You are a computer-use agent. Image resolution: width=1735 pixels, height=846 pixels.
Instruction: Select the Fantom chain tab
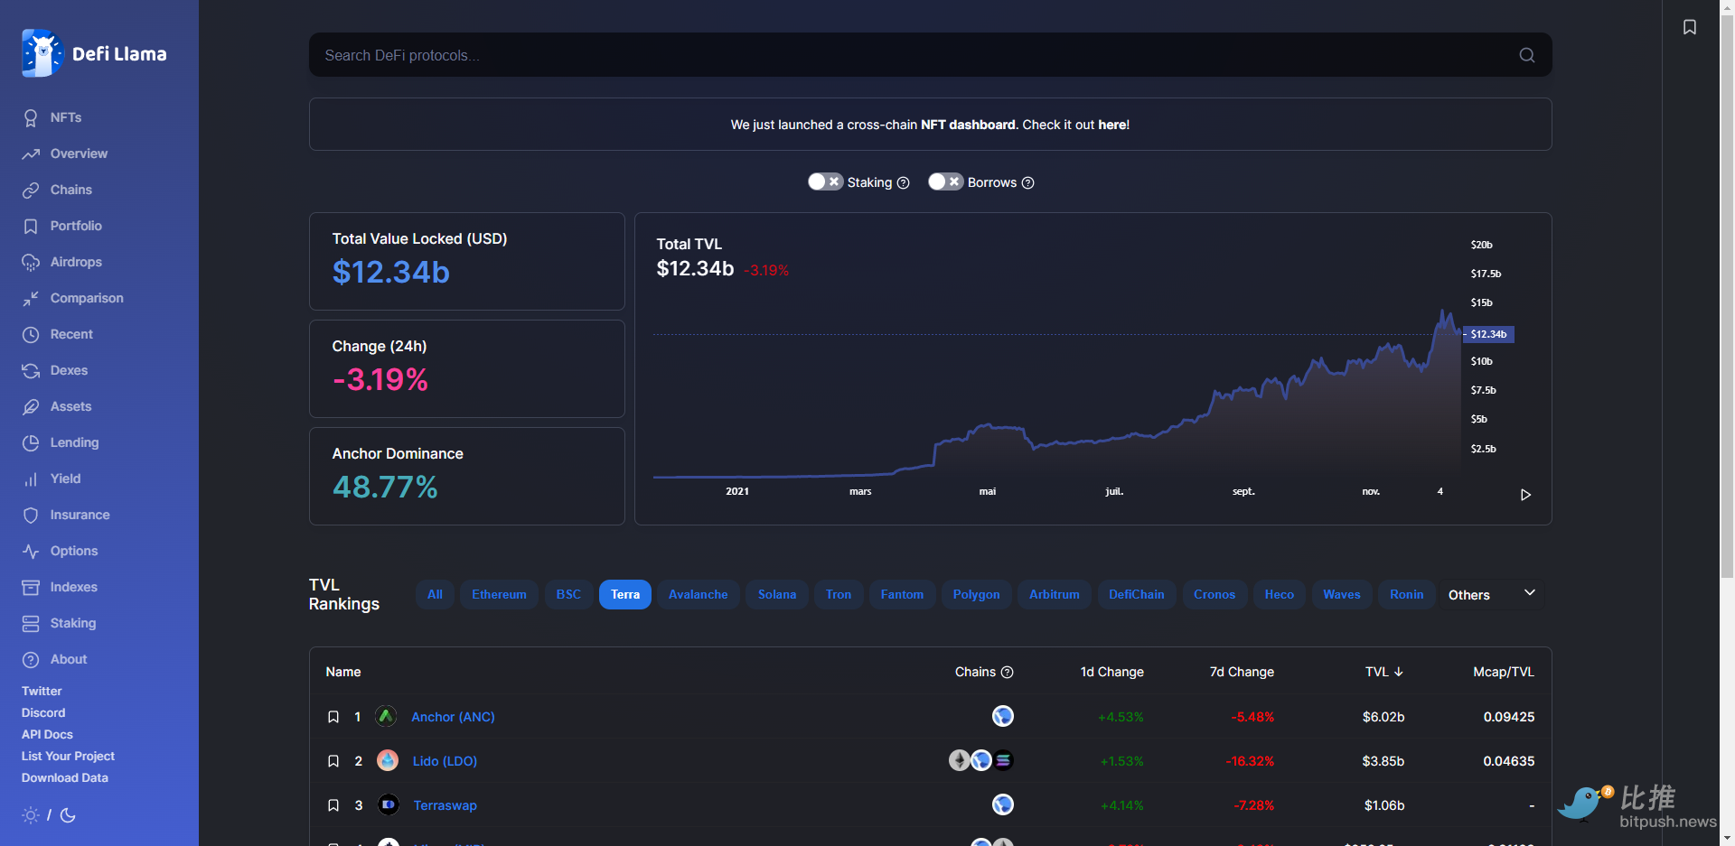(902, 594)
